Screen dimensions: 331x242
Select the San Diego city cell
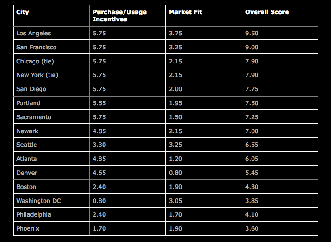click(x=31, y=89)
